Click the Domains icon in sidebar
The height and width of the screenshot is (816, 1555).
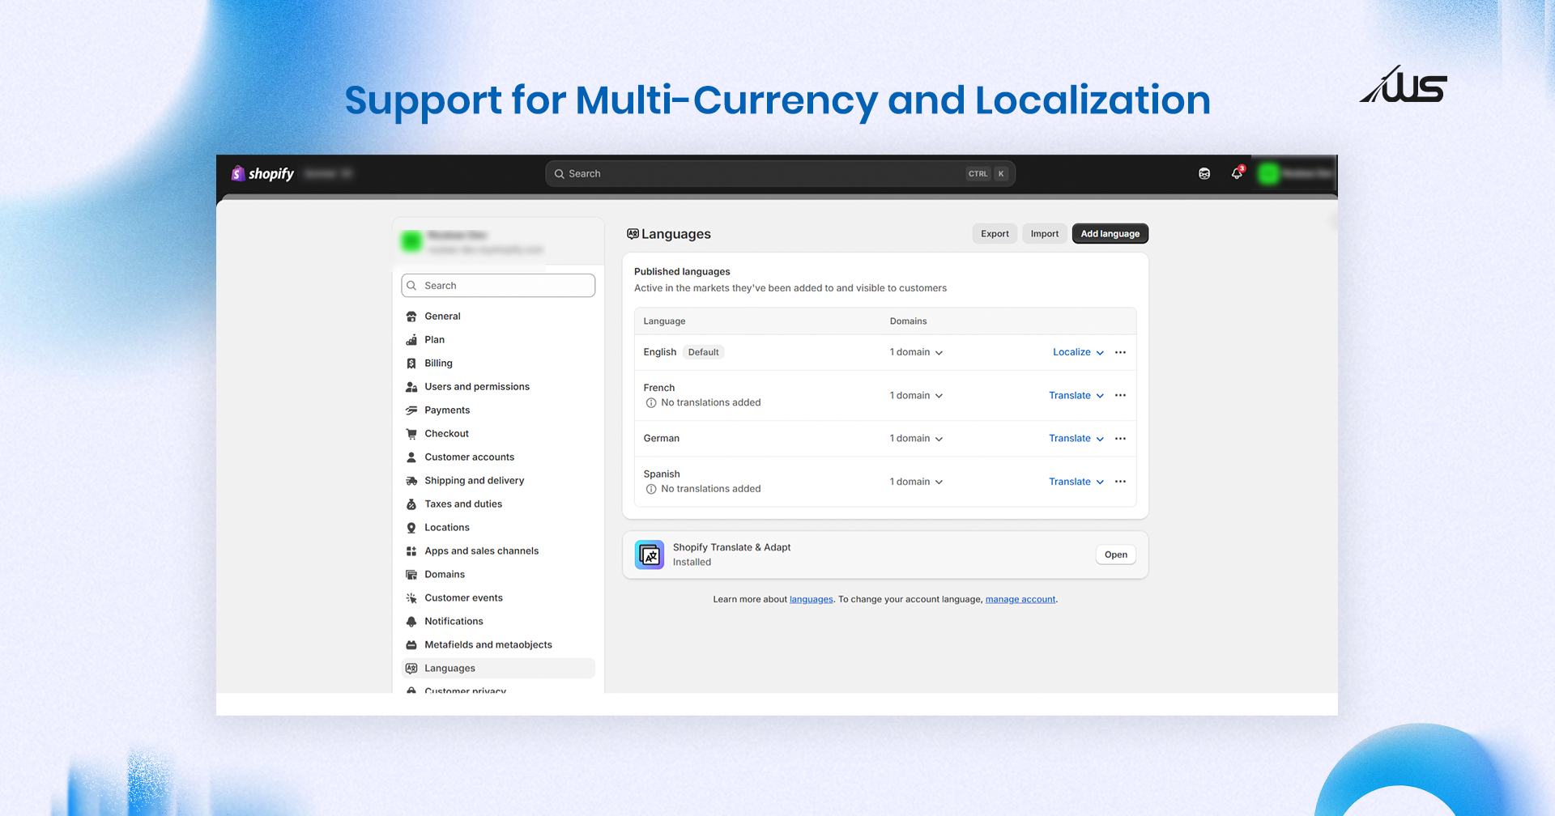tap(411, 575)
